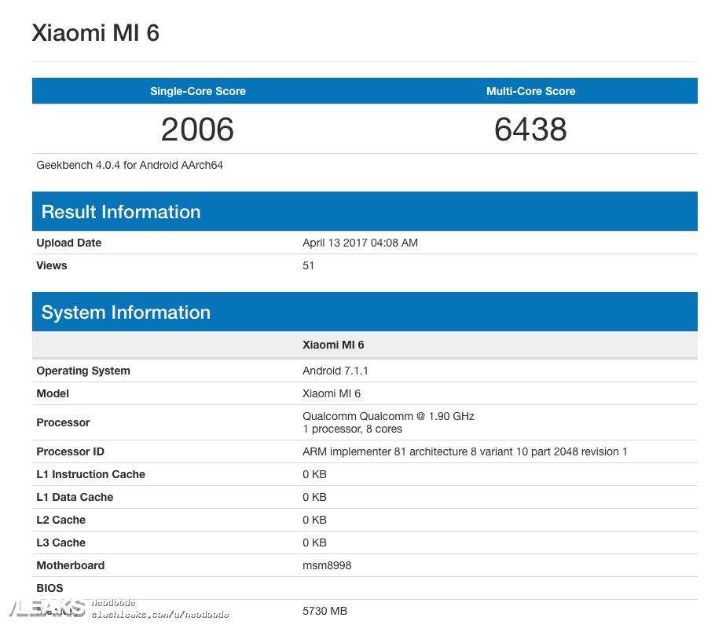Collapse the System Information section
The width and height of the screenshot is (715, 632).
(126, 312)
